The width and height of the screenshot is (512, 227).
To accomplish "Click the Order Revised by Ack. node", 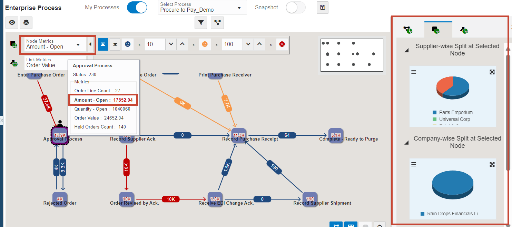I will click(127, 199).
